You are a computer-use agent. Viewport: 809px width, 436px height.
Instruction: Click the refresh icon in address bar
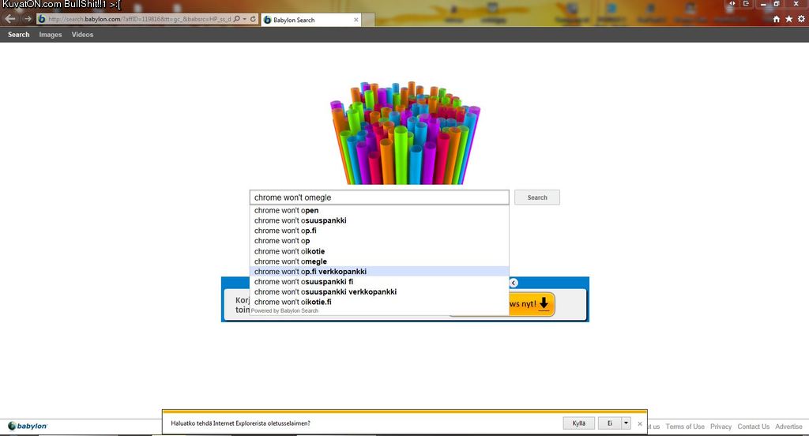pyautogui.click(x=253, y=19)
